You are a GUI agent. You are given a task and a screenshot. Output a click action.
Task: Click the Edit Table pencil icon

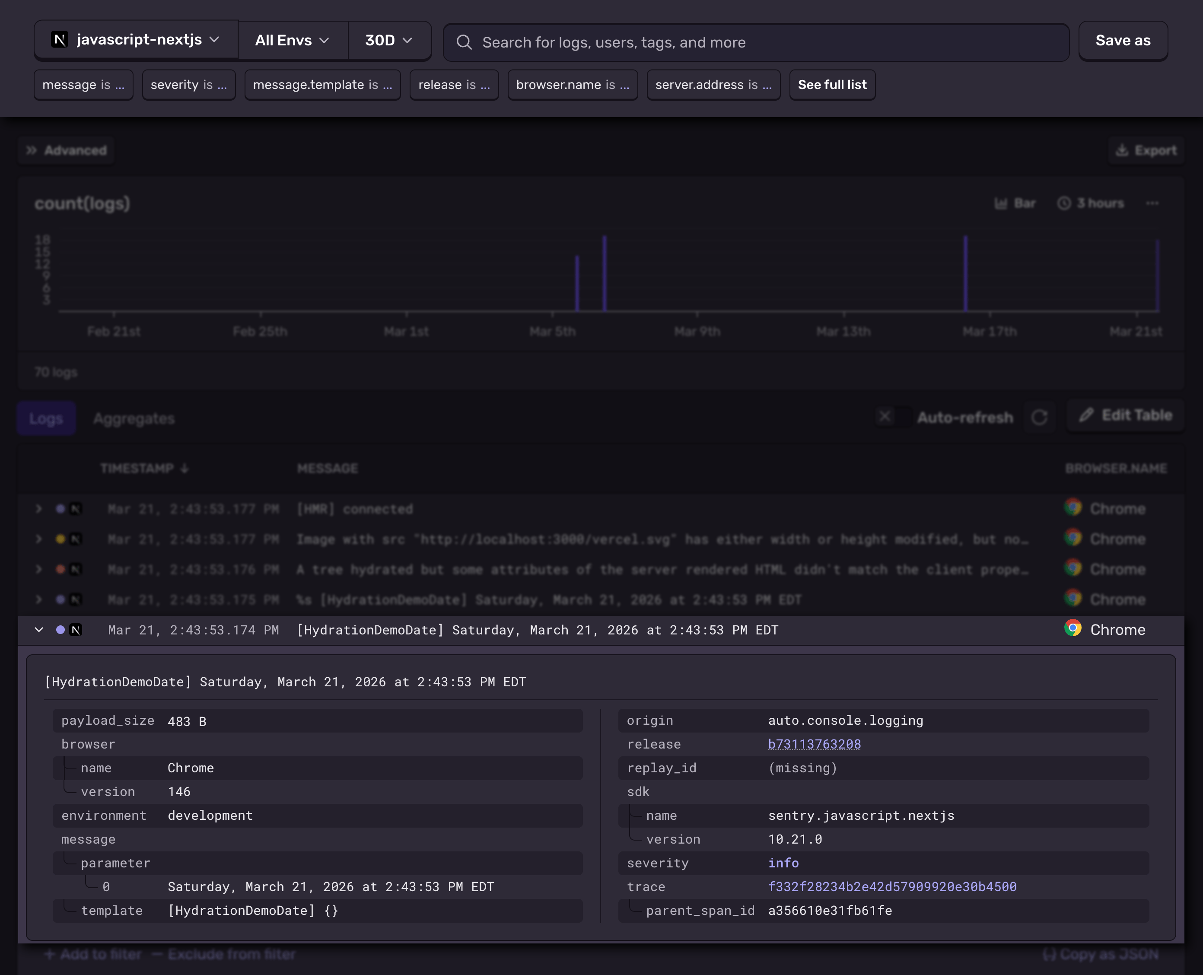coord(1086,415)
